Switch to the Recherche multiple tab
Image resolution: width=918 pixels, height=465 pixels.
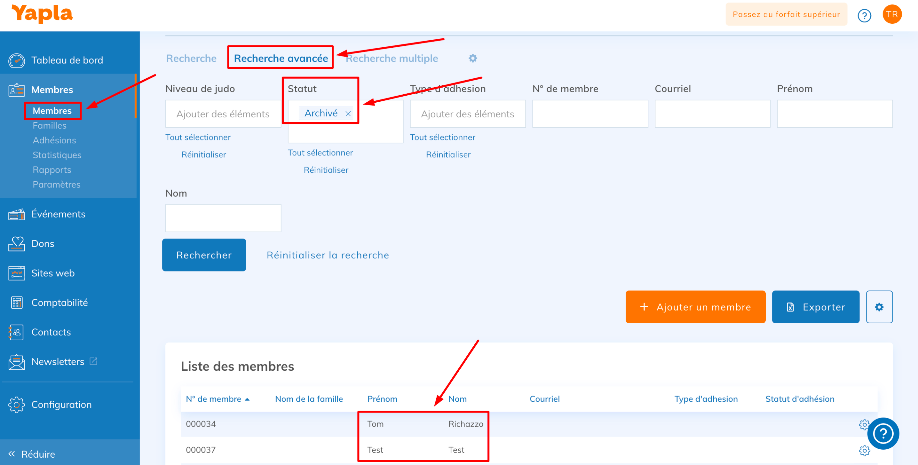click(392, 58)
